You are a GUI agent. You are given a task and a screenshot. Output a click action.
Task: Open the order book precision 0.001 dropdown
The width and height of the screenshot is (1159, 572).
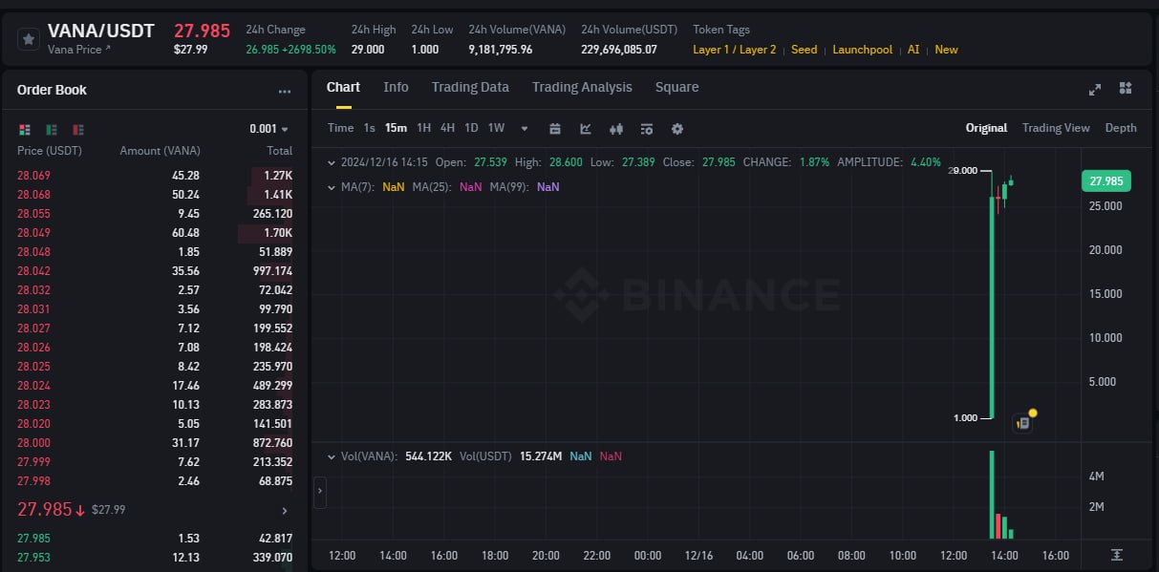pos(268,129)
